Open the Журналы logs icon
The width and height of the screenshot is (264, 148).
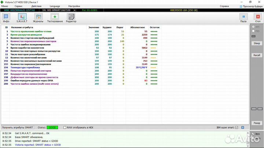tap(38, 18)
